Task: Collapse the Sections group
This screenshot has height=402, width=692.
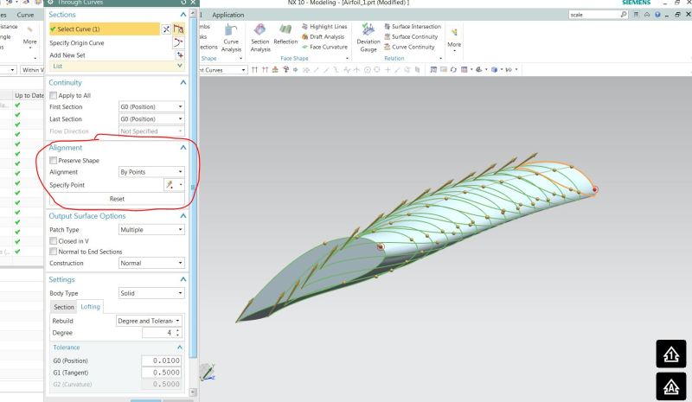Action: (183, 15)
